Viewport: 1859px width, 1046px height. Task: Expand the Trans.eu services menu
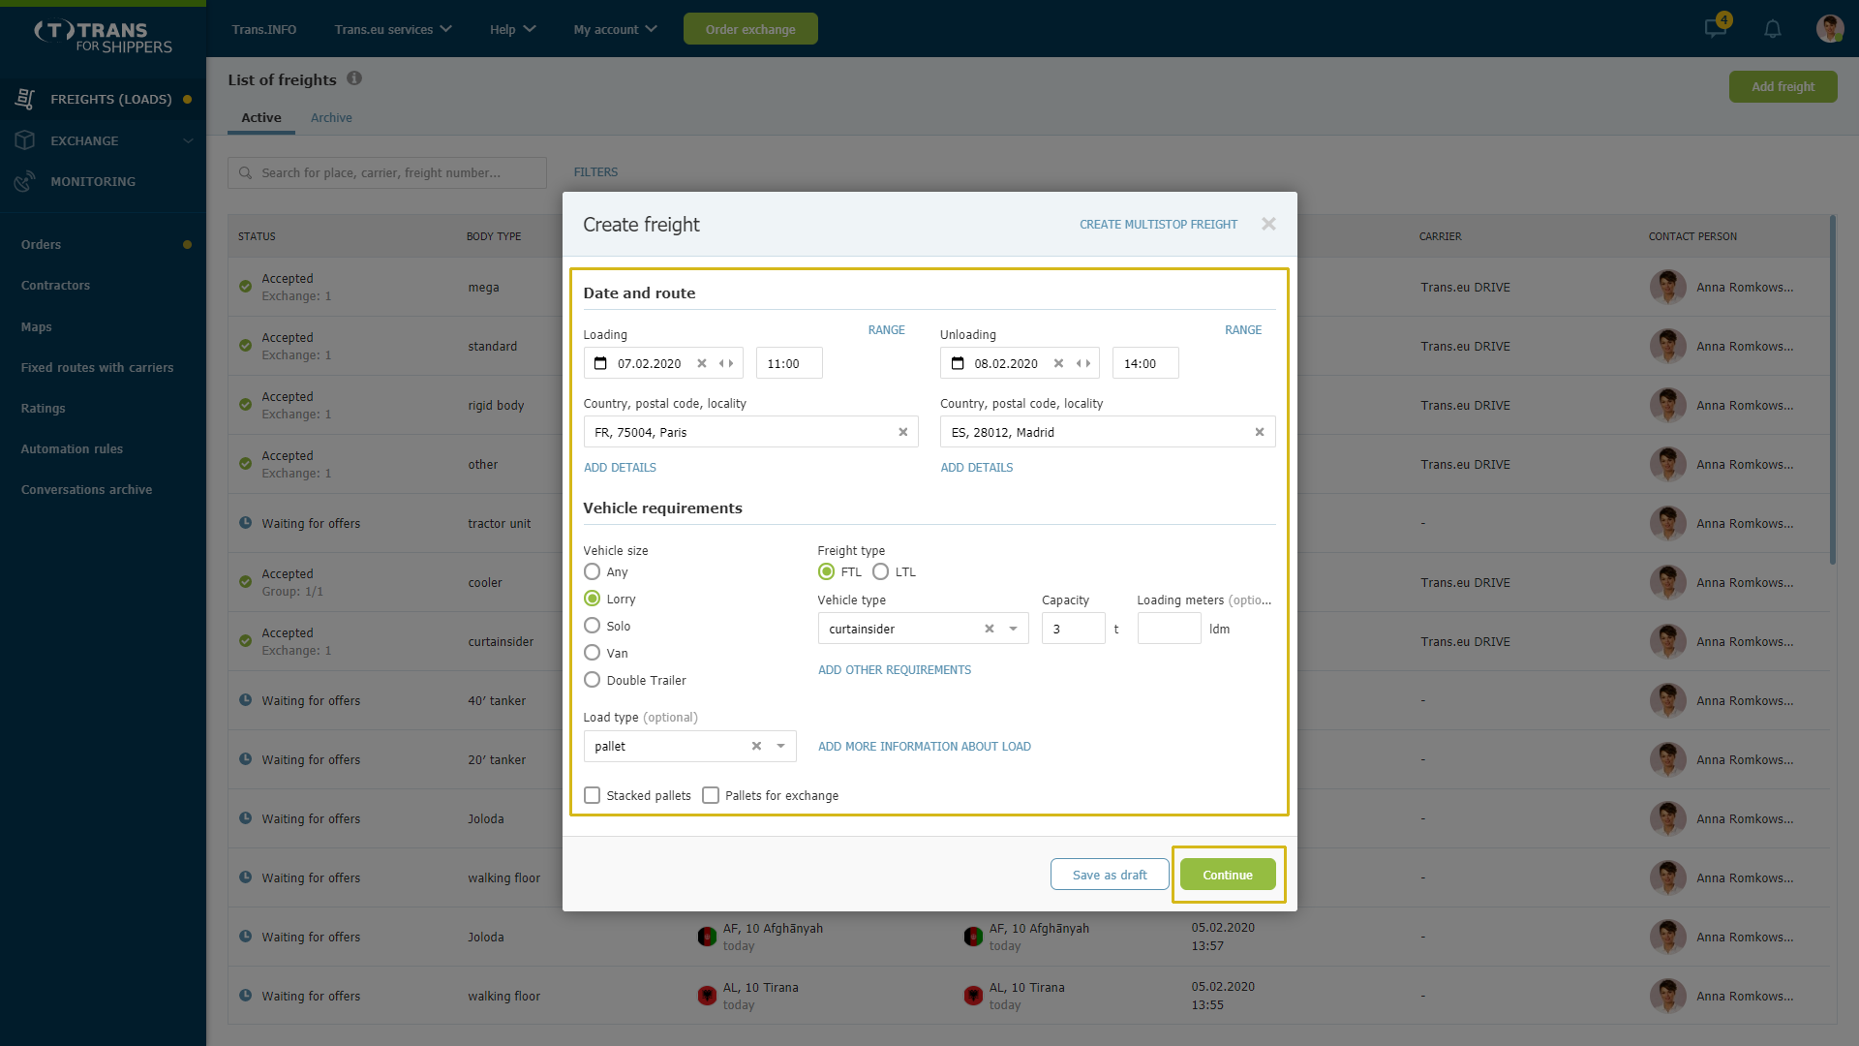(393, 29)
